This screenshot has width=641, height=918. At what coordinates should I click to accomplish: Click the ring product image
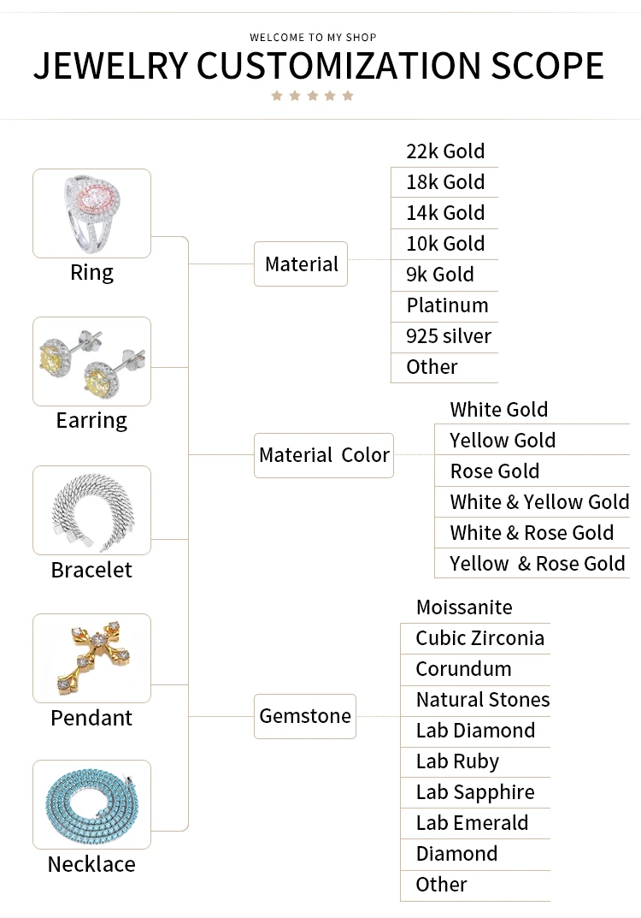pyautogui.click(x=91, y=213)
